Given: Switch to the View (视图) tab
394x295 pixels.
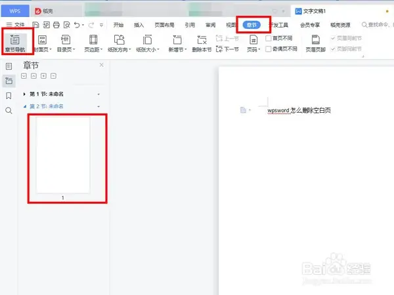Looking at the screenshot, I should 230,25.
